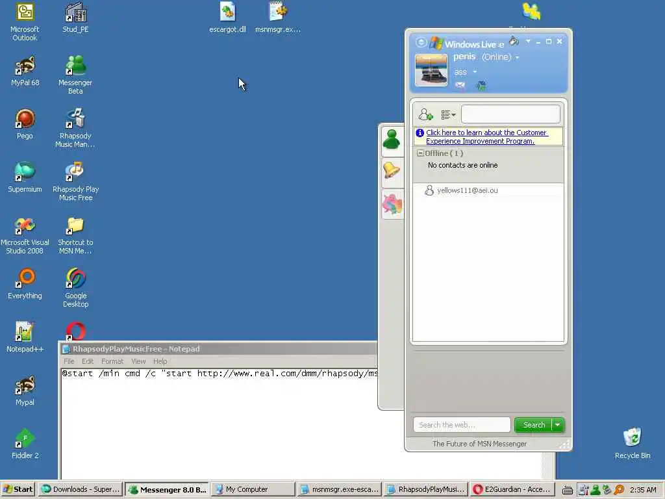The width and height of the screenshot is (665, 499).
Task: Click the 2:35 AM system clock
Action: (643, 490)
